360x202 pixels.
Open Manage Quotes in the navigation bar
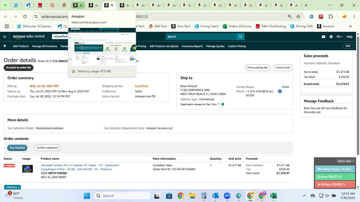coord(215,46)
